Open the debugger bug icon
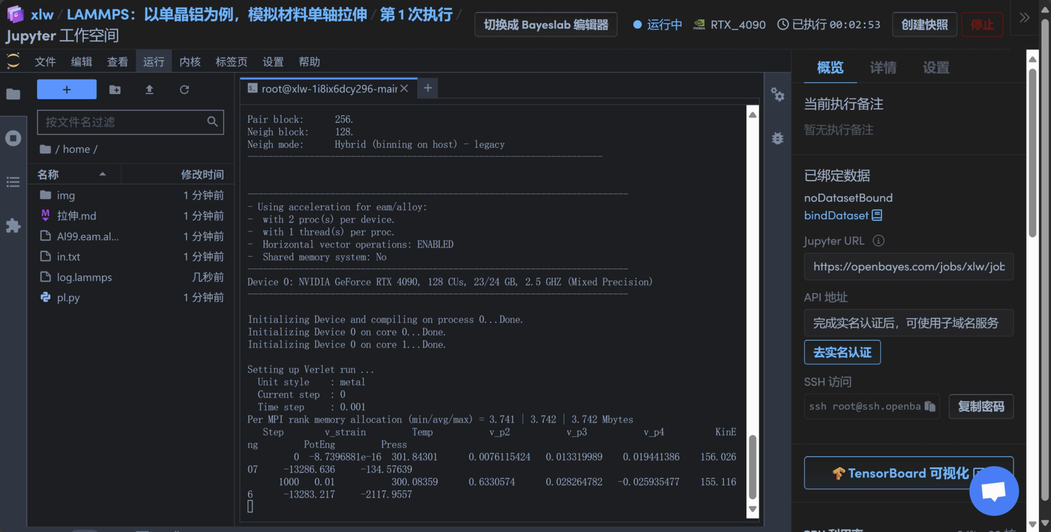 point(778,139)
